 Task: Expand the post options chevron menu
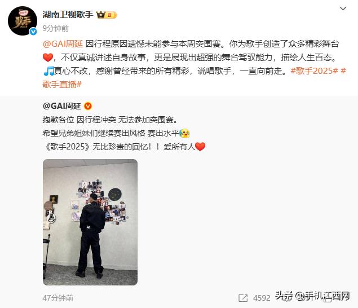click(x=343, y=8)
